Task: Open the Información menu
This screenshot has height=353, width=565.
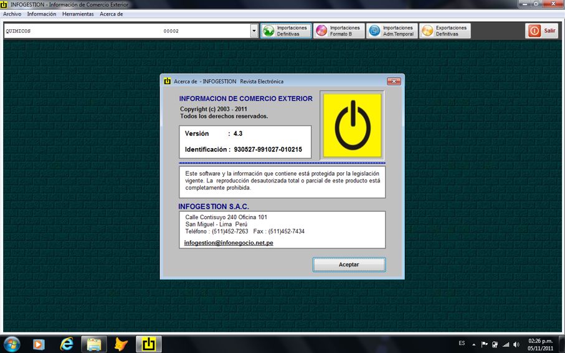Action: coord(42,14)
